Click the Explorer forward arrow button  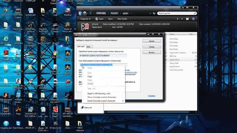coord(85,13)
